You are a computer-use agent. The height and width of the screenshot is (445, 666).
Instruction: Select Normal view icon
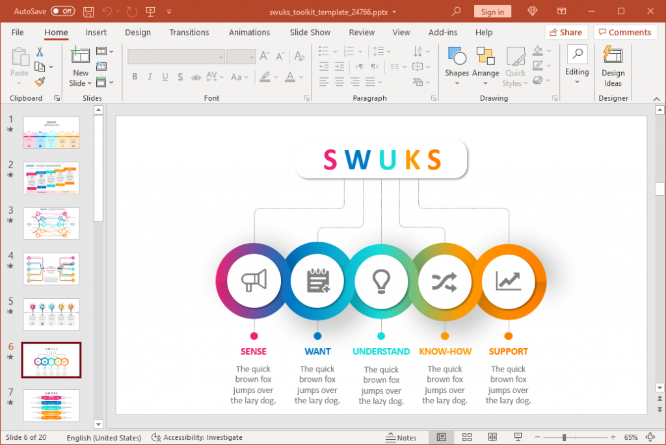pos(442,437)
